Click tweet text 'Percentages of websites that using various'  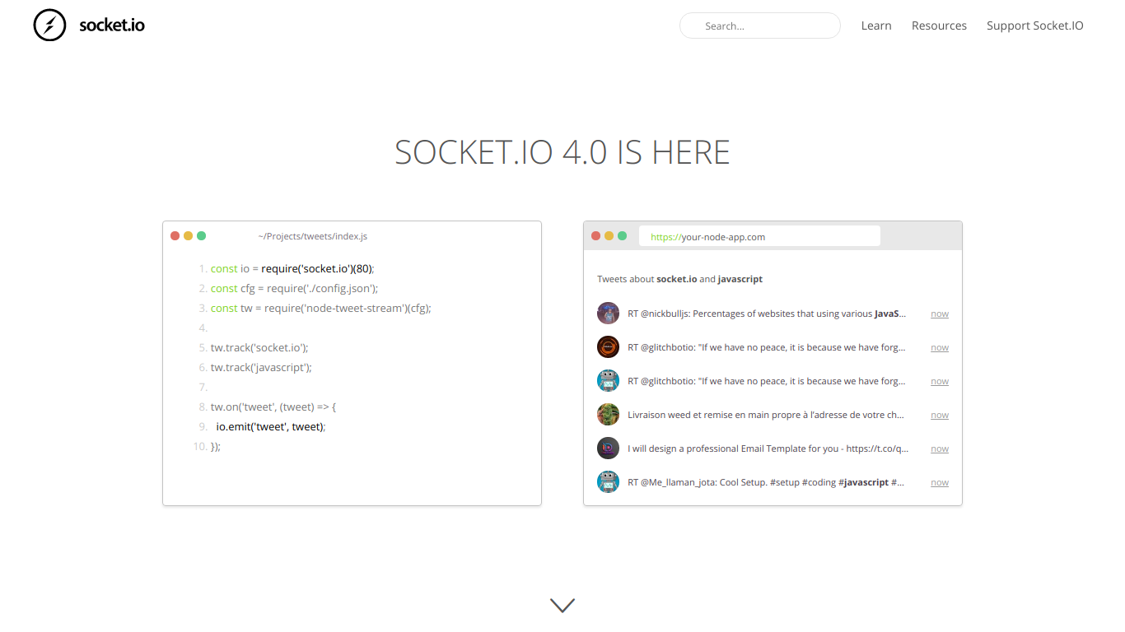coord(782,314)
